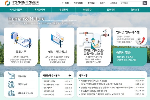Open the 유지관리자 menu

pos(40,10)
